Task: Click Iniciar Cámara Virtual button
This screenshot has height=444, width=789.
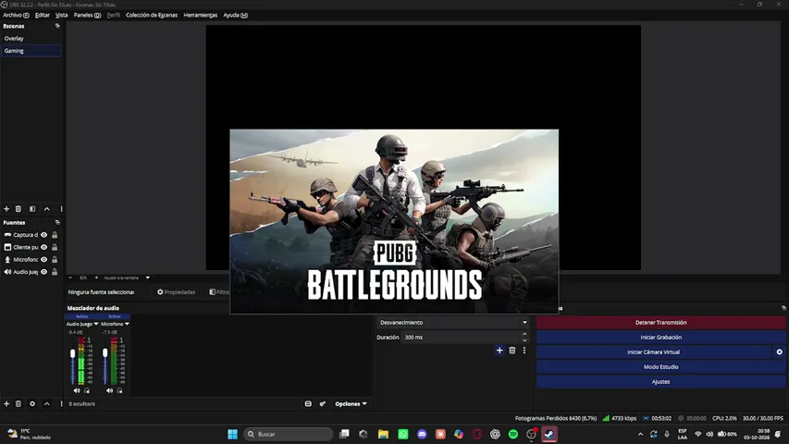Action: click(x=653, y=351)
